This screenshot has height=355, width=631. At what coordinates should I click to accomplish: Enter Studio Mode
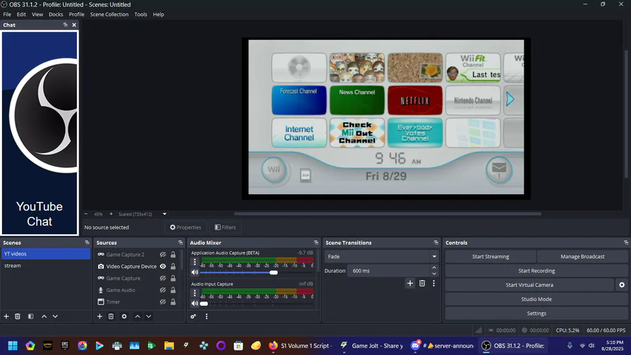pyautogui.click(x=536, y=299)
